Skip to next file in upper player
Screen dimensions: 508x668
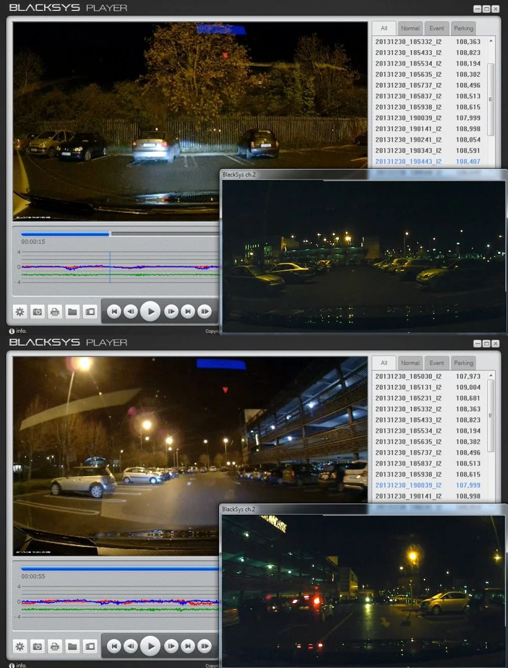click(x=188, y=312)
